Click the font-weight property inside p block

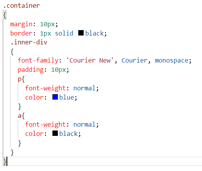[x=45, y=88]
